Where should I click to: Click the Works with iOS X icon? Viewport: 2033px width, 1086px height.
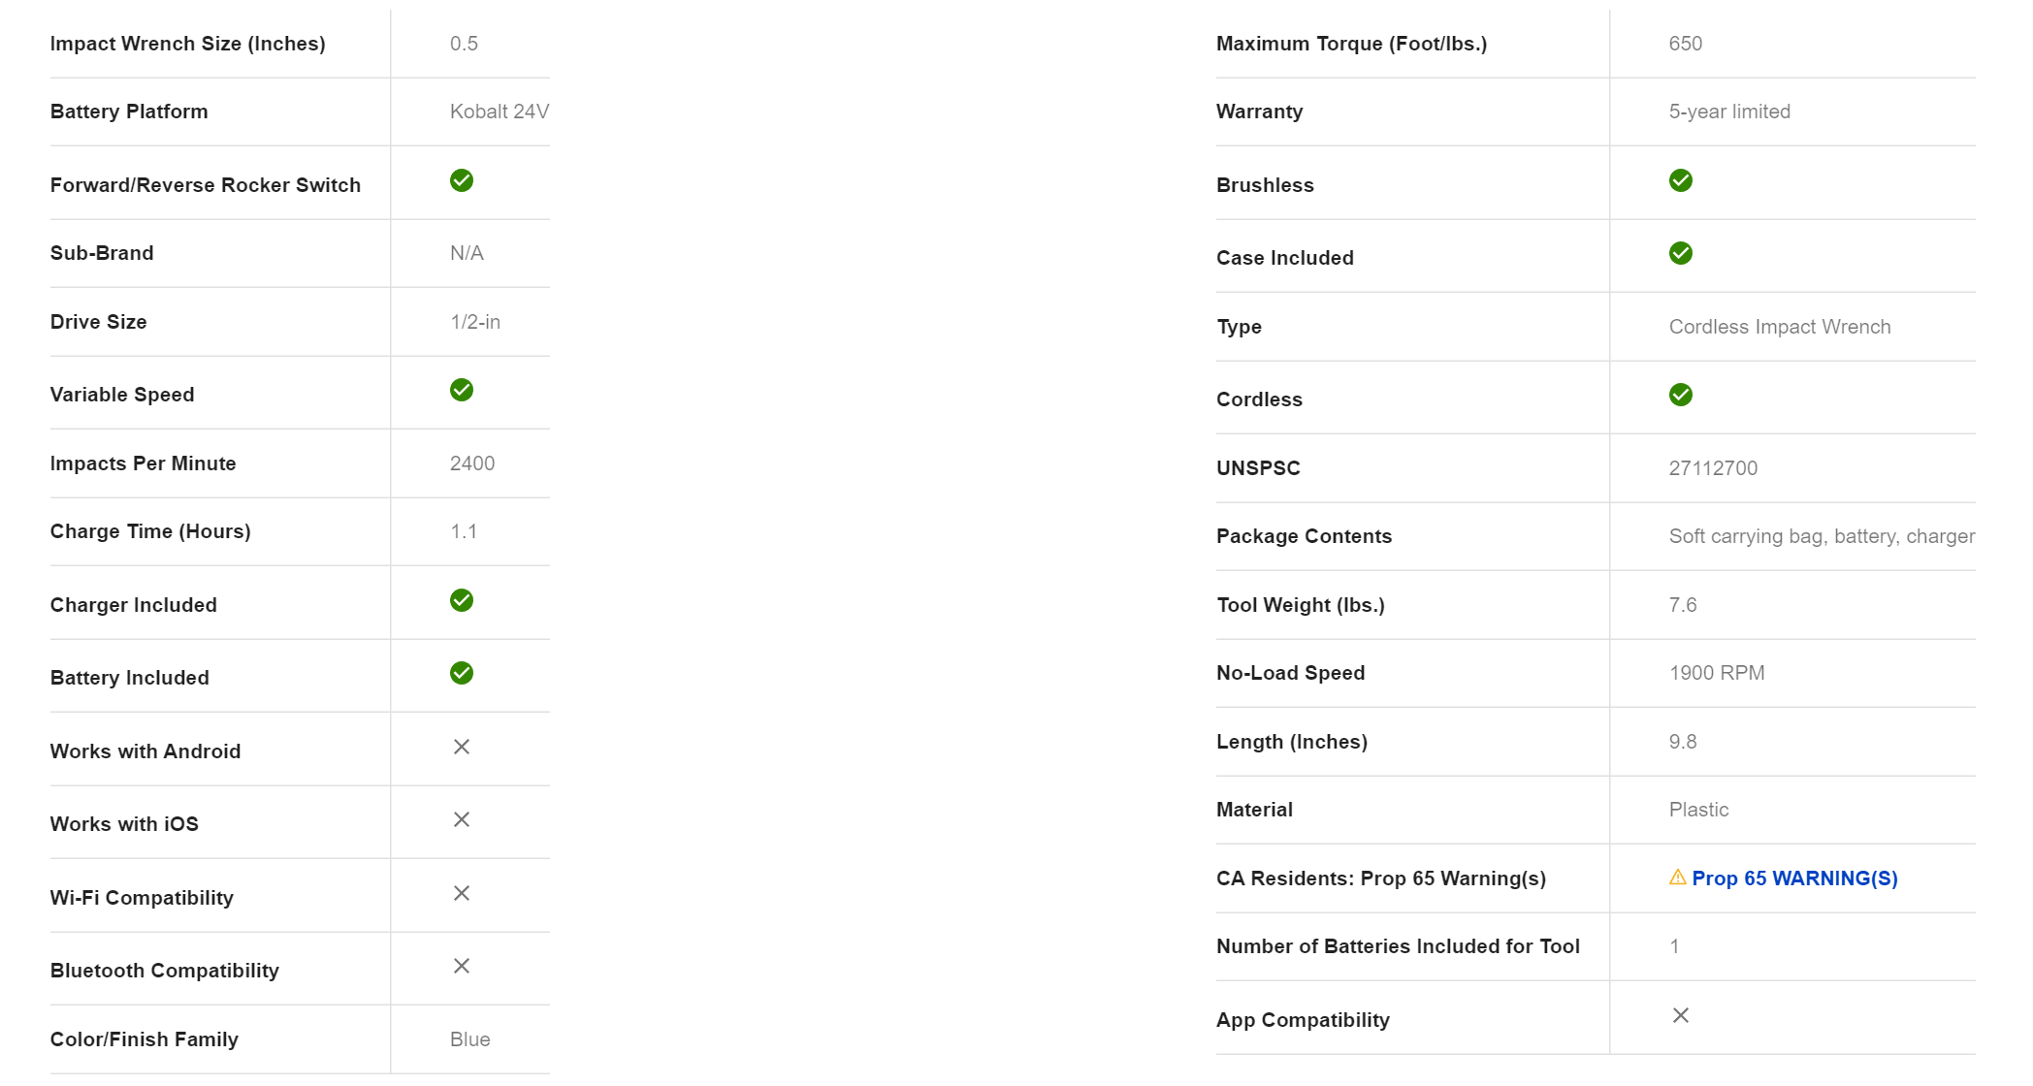click(462, 819)
